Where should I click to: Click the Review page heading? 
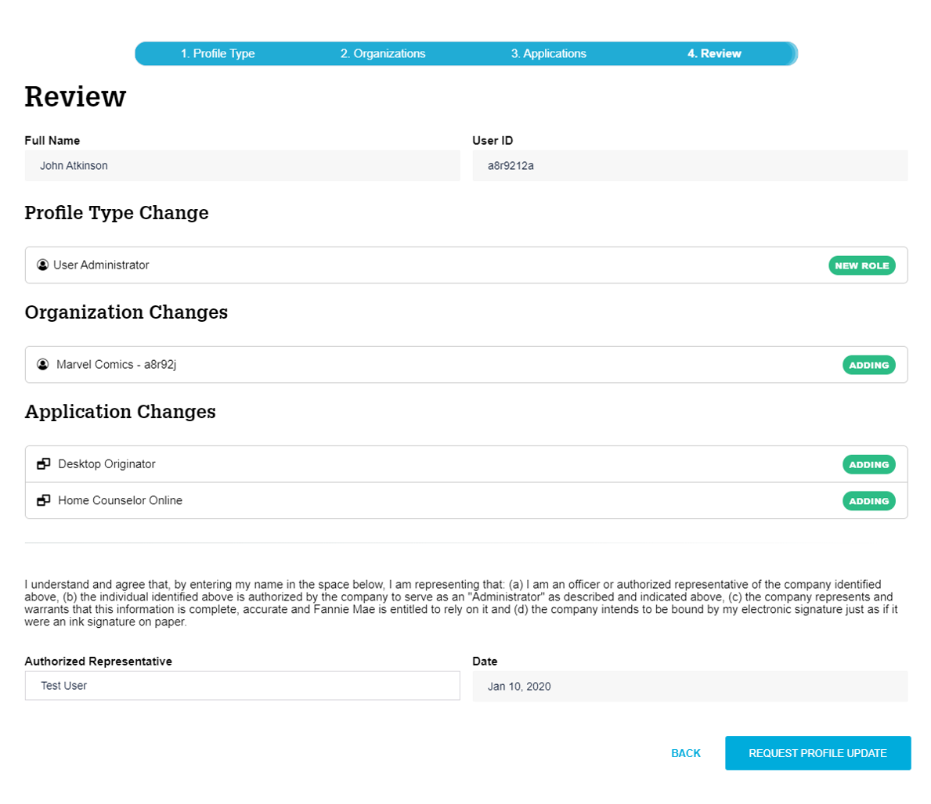pyautogui.click(x=75, y=97)
